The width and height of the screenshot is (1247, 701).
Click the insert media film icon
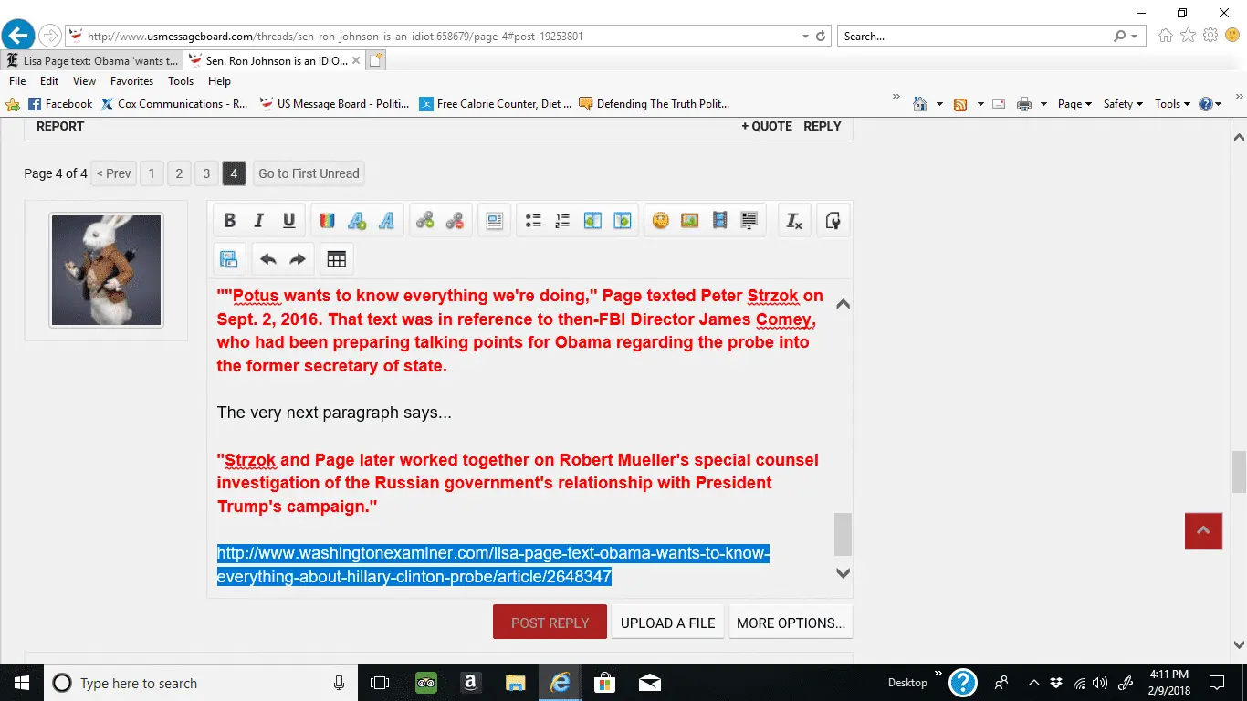719,221
